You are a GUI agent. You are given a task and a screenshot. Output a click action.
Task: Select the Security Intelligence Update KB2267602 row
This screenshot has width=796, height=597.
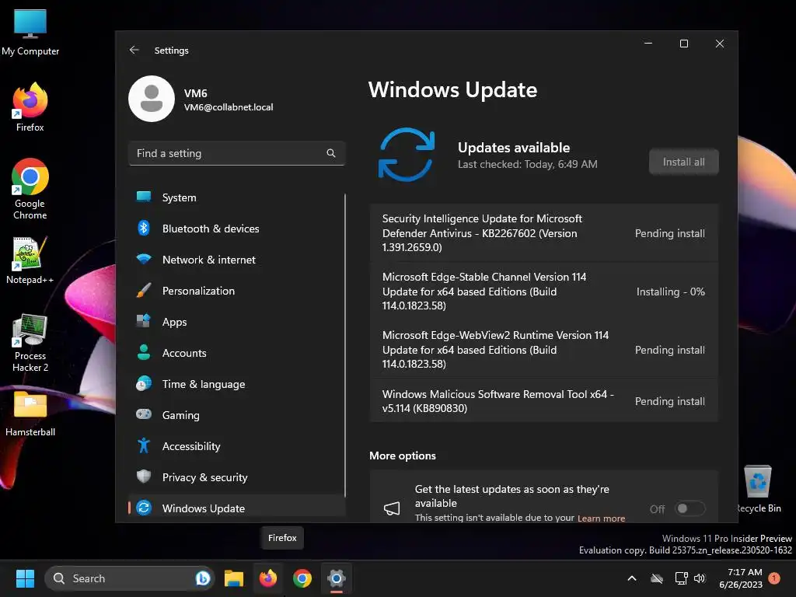click(x=543, y=233)
